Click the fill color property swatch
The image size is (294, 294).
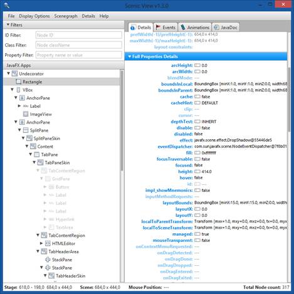click(x=197, y=153)
